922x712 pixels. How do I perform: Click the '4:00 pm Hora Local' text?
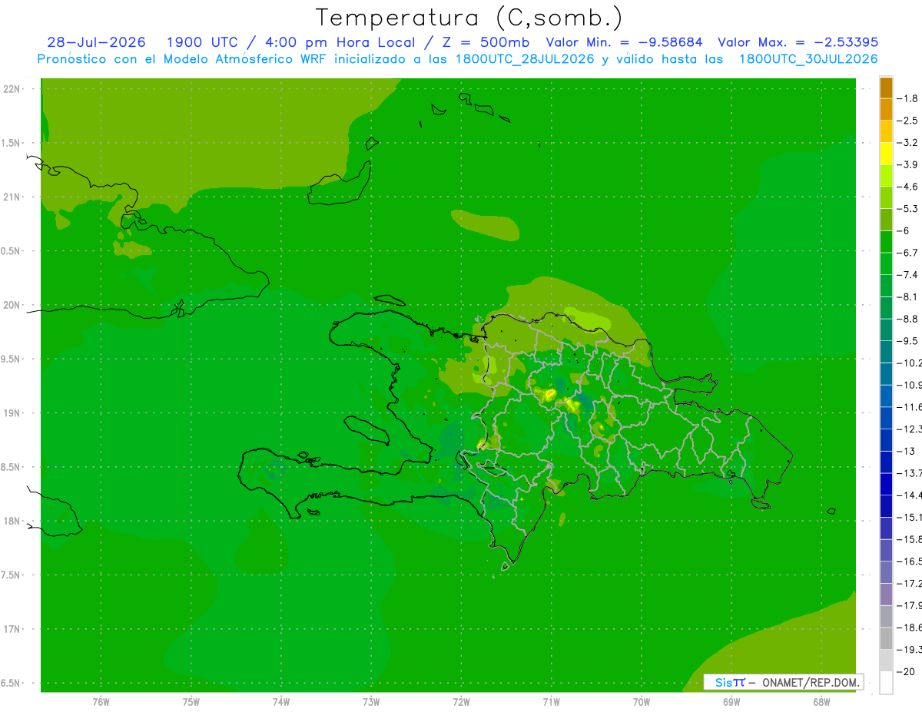pos(339,42)
